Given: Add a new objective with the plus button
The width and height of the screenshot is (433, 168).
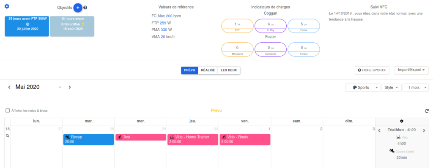Looking at the screenshot, I should pos(78,8).
